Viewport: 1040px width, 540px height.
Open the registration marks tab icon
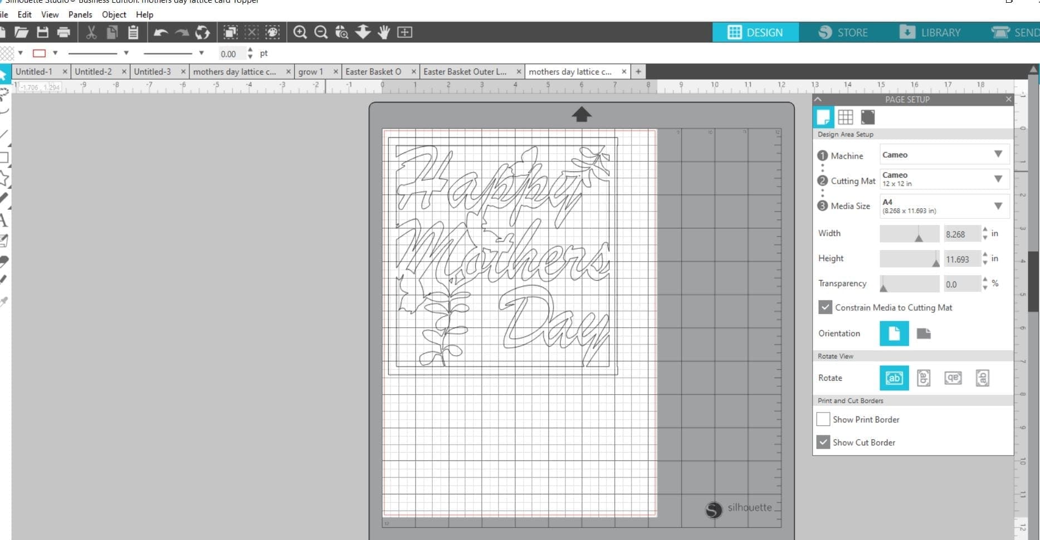pyautogui.click(x=867, y=117)
